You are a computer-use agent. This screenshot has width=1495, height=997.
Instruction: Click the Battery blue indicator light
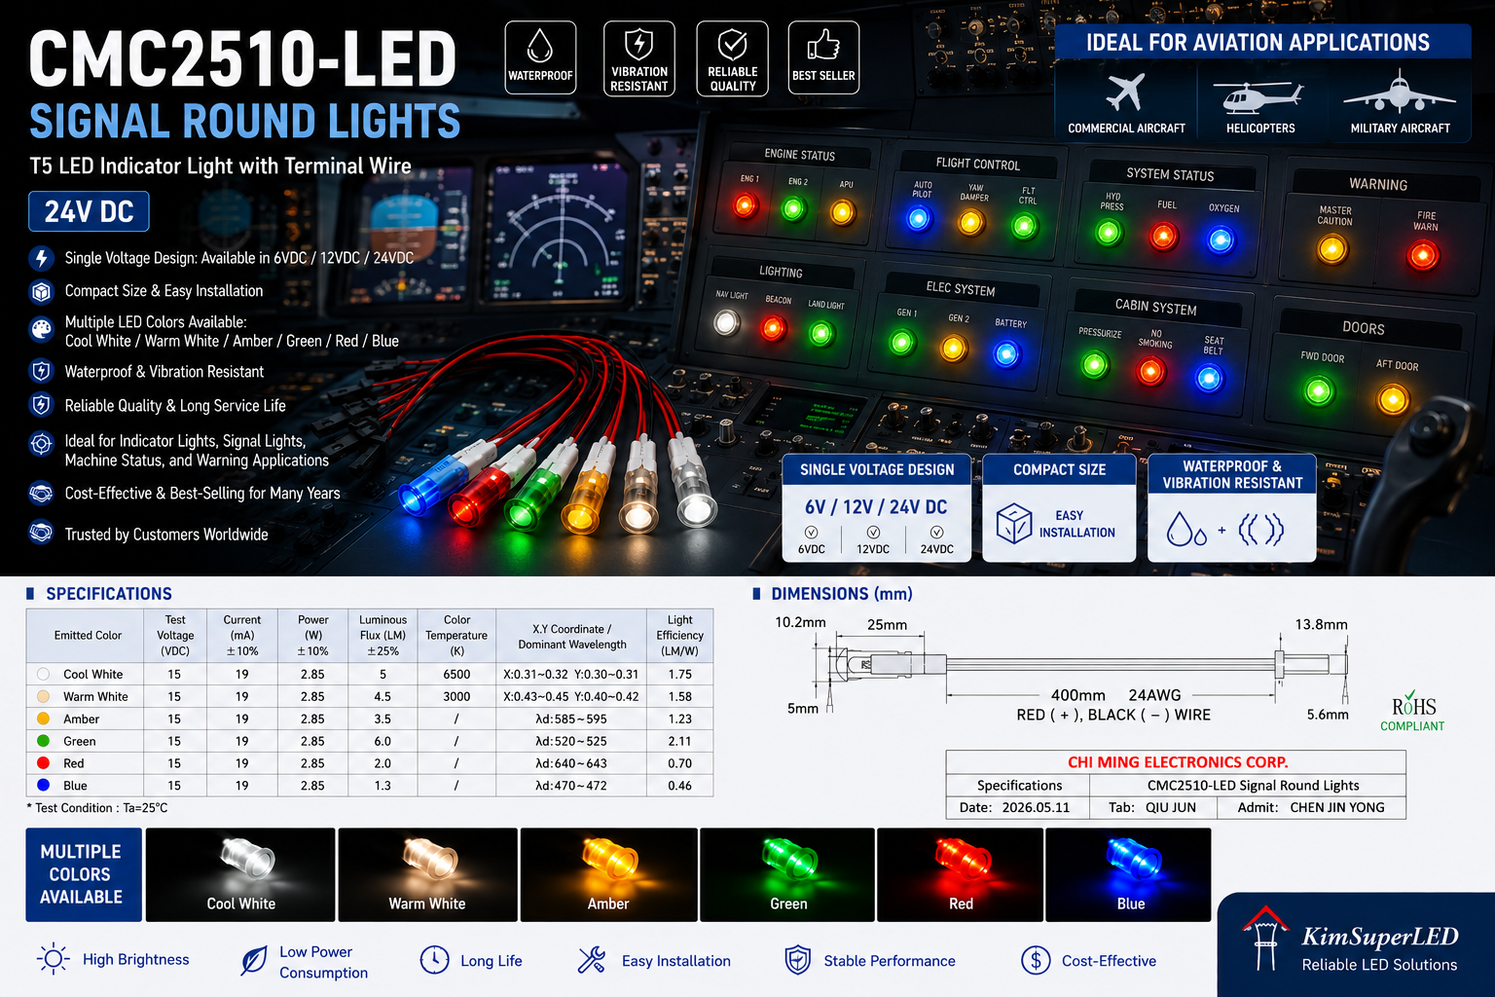tap(1006, 353)
